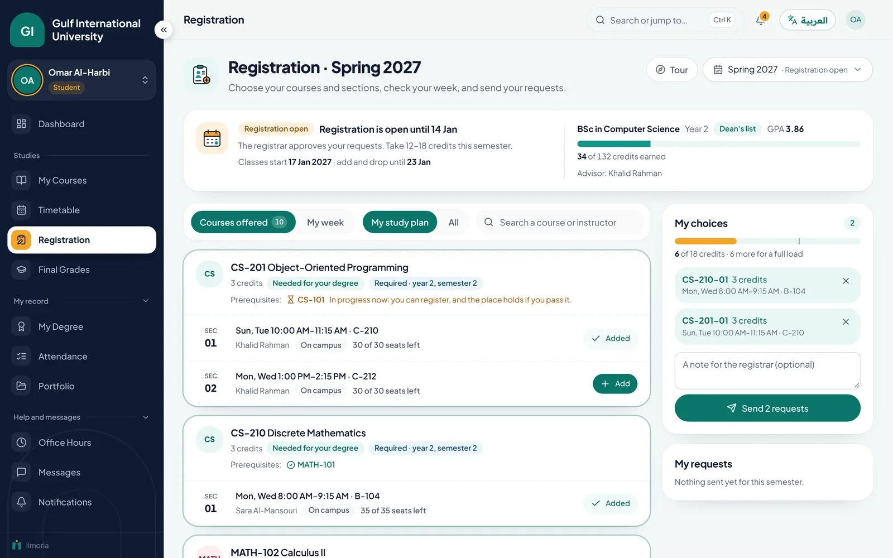The height and width of the screenshot is (558, 893).
Task: Click the CS-210 Needed for your degree tag
Action: click(315, 448)
